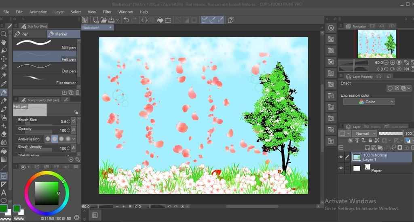Switch to the Illustration canvas tab

click(x=97, y=27)
